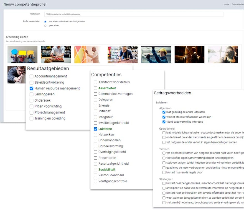Check the Aandacht voor details competency

pyautogui.click(x=95, y=82)
